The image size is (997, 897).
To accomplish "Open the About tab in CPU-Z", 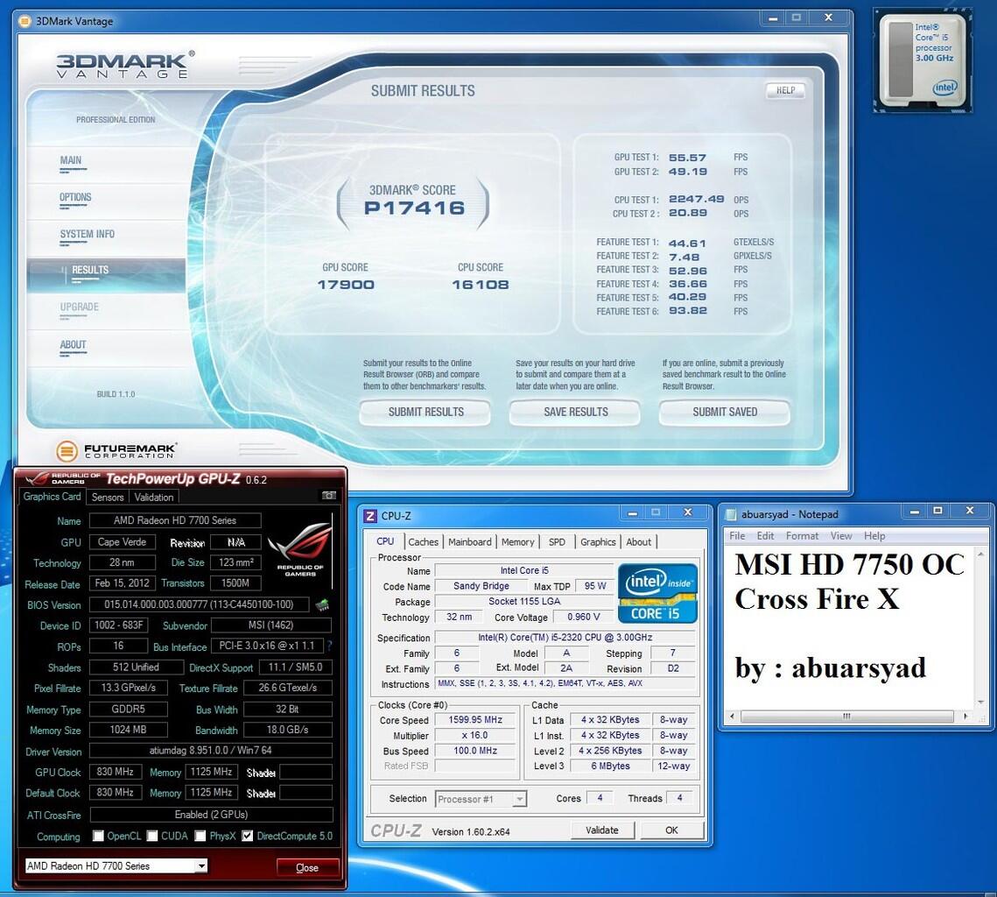I will (638, 542).
